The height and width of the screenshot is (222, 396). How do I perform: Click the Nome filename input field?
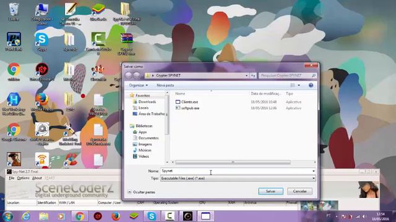[236, 171]
